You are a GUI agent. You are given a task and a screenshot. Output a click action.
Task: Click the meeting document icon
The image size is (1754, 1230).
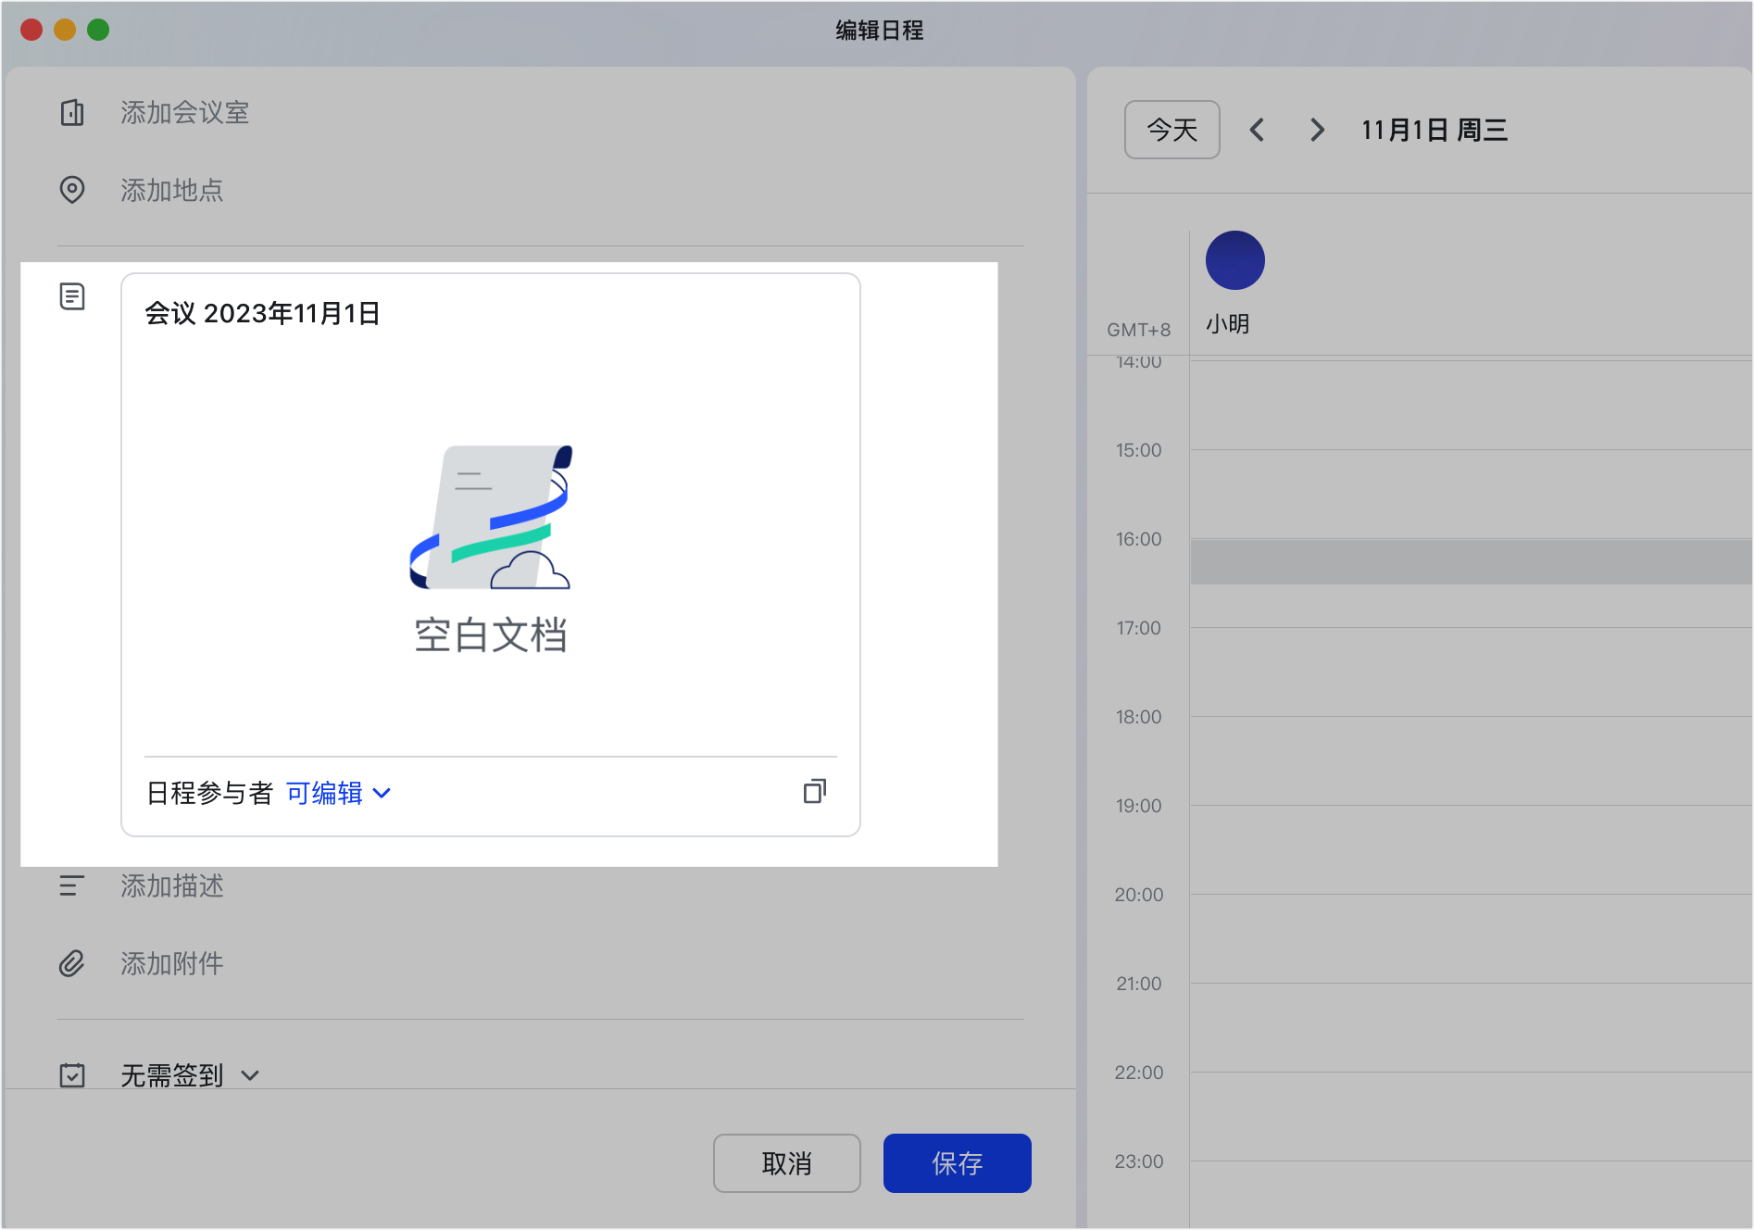72,296
